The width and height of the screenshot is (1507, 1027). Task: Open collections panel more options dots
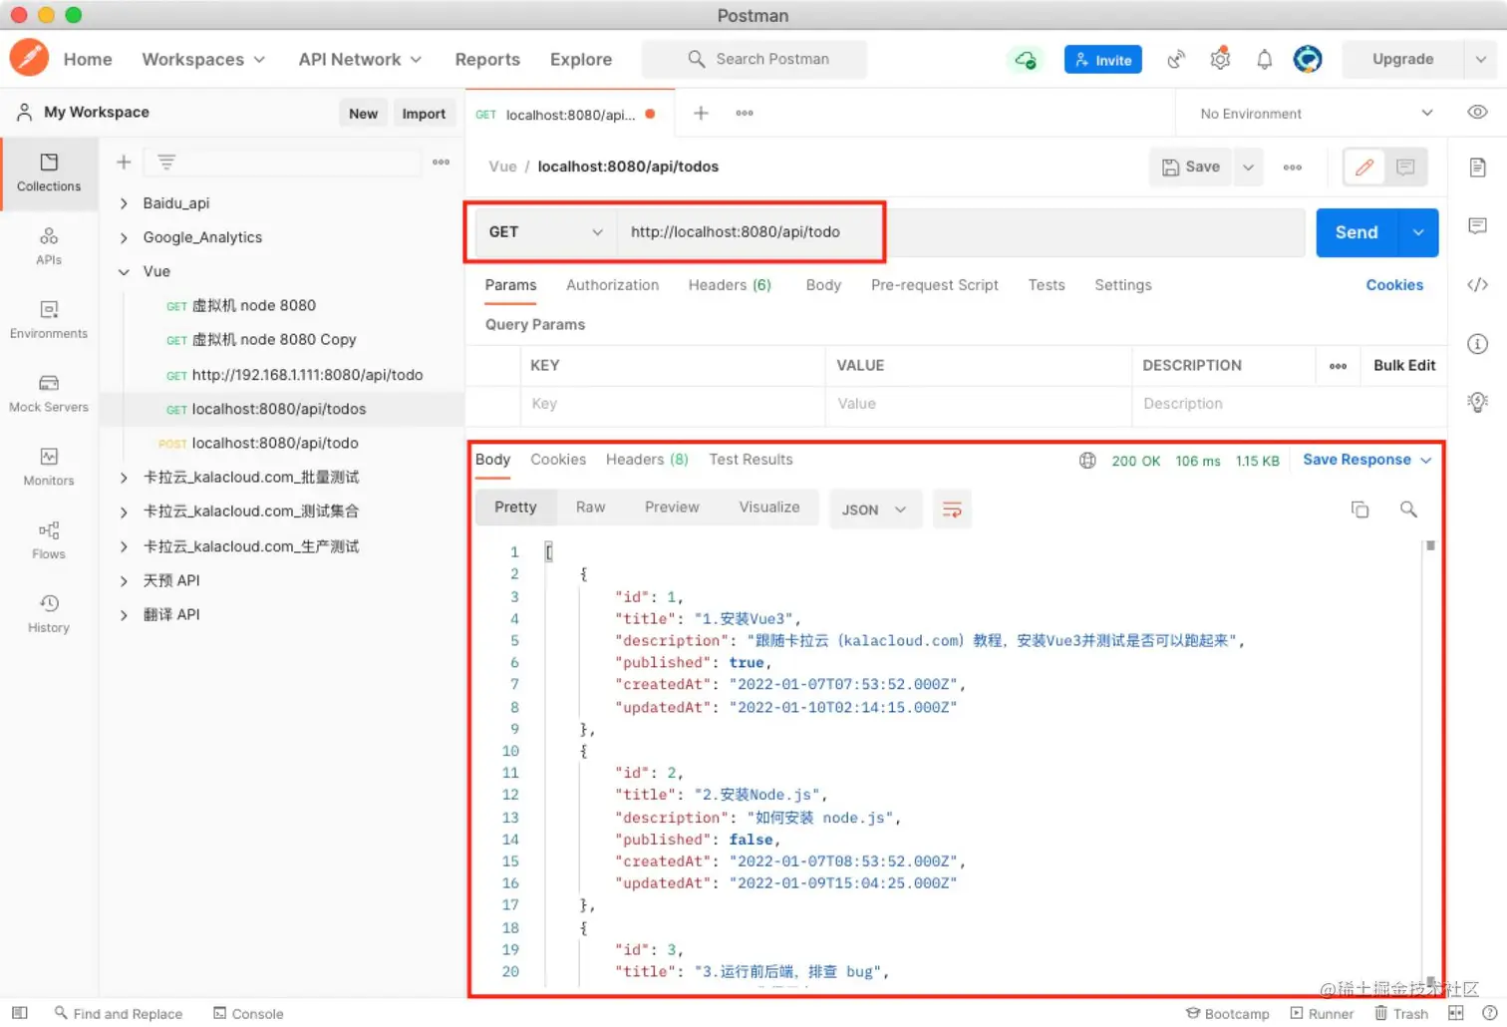click(441, 162)
